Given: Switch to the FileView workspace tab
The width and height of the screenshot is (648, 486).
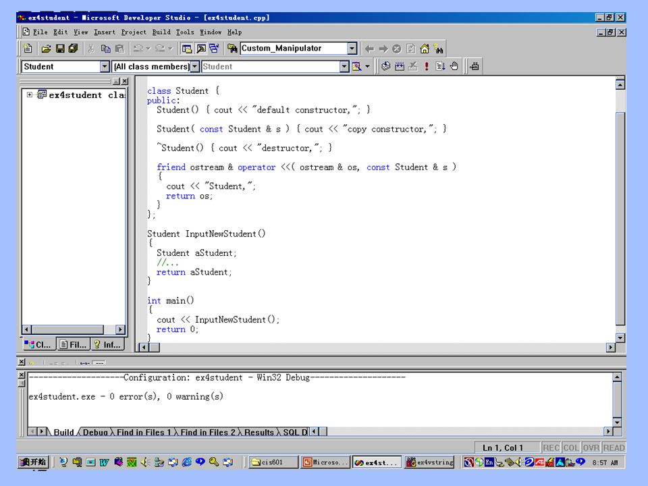Looking at the screenshot, I should [x=73, y=344].
